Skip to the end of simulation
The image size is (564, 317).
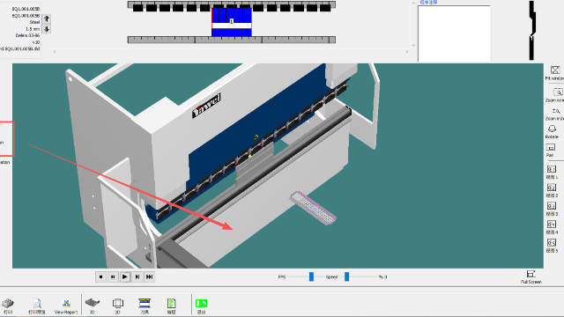point(149,277)
